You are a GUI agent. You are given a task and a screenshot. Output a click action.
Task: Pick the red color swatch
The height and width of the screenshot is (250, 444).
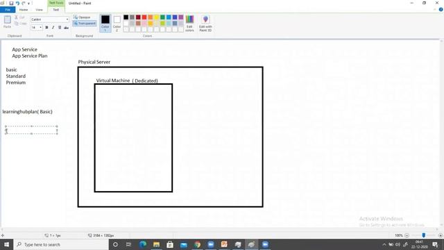coord(144,17)
